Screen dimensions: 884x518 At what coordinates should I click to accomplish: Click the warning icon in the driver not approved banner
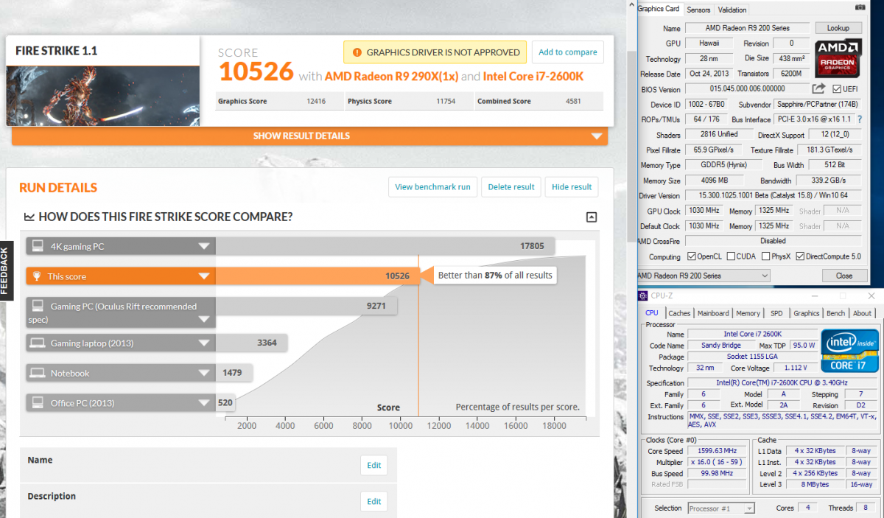(x=357, y=52)
